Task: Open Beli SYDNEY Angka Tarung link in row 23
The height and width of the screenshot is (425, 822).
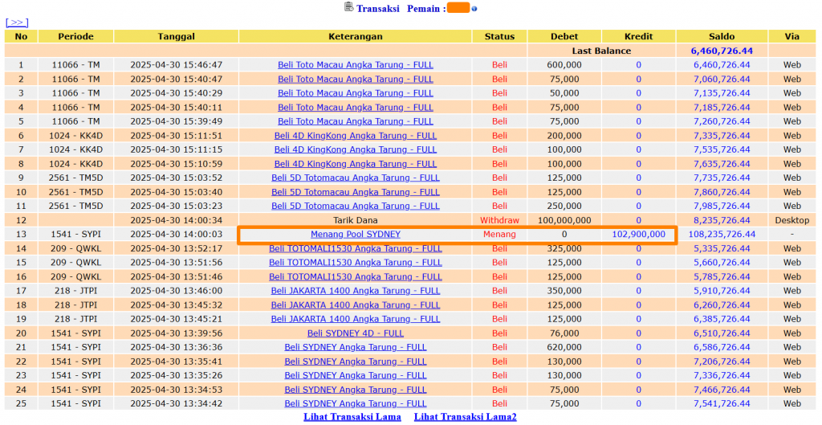Action: (356, 375)
